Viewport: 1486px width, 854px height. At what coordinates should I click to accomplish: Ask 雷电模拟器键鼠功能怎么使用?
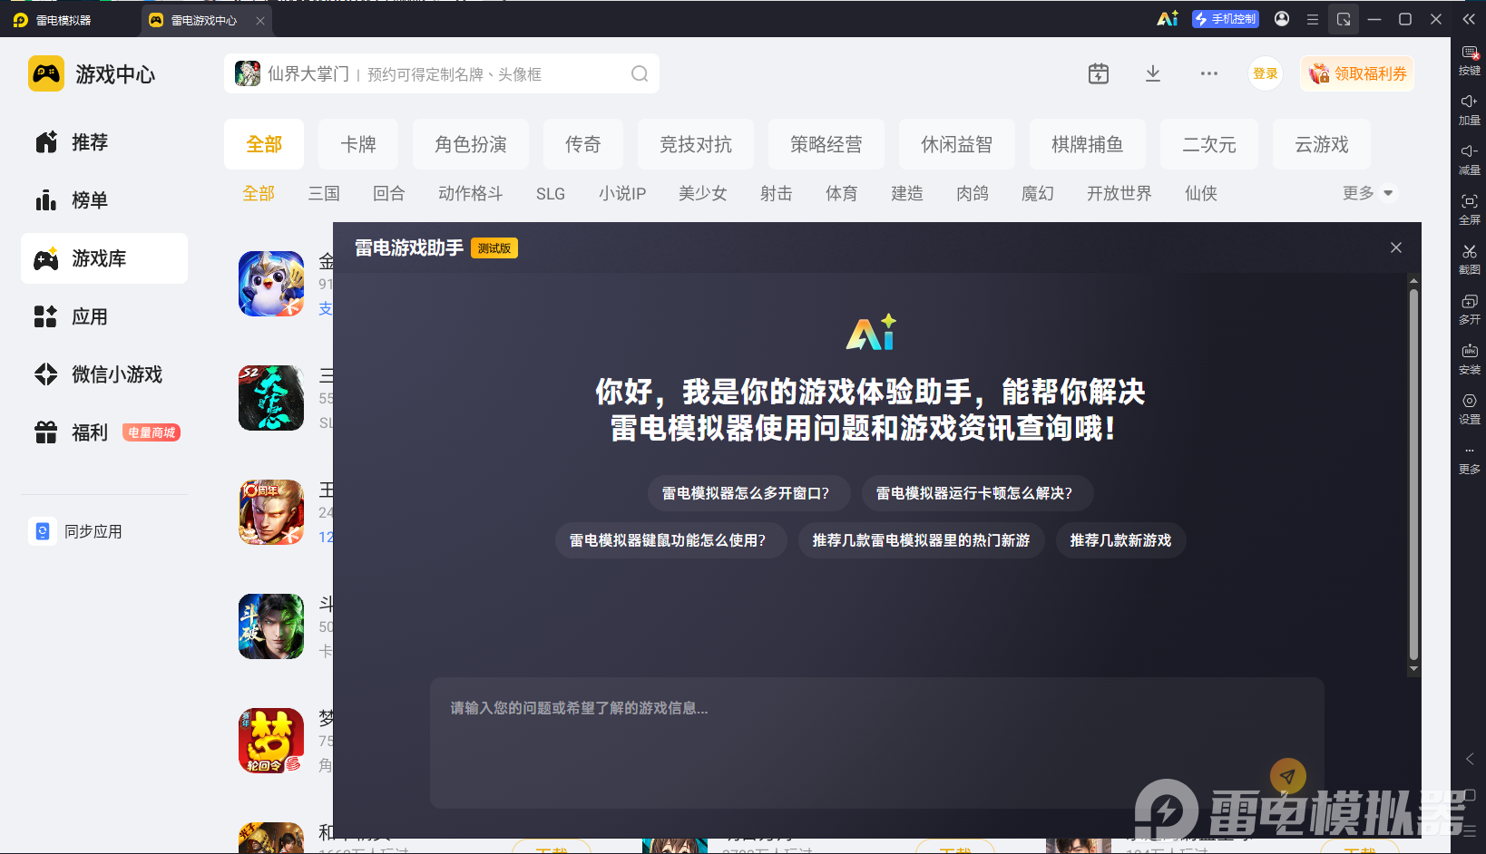point(670,540)
